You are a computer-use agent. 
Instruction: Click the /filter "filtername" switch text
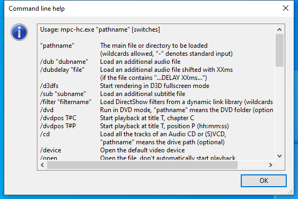(x=66, y=102)
